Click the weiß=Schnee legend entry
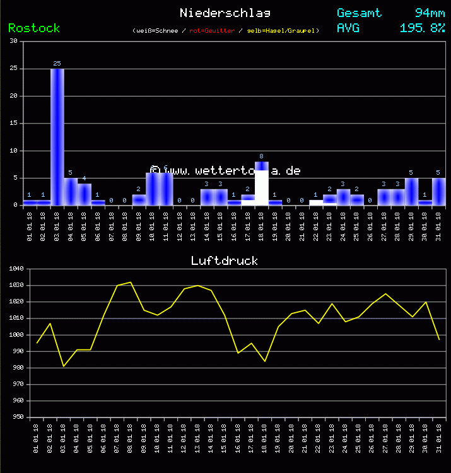The image size is (451, 473). coord(156,30)
